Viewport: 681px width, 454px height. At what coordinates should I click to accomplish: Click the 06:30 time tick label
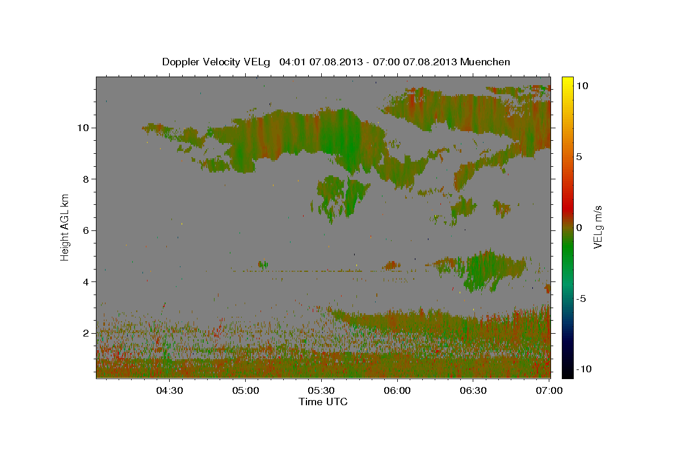coord(473,390)
